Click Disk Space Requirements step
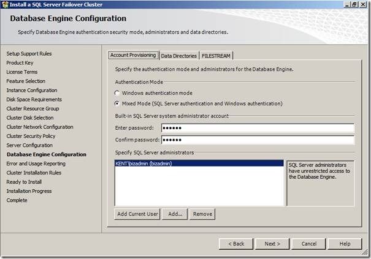The image size is (371, 259). [34, 99]
